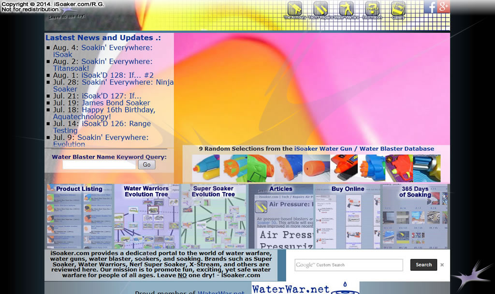The width and height of the screenshot is (495, 294).
Task: Open Soakin' Everywhere: Evolution news link
Action: (x=101, y=141)
